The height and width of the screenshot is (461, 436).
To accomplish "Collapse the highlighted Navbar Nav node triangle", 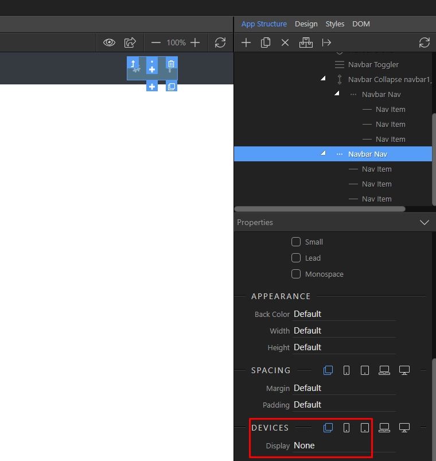I will tap(323, 153).
